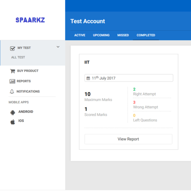The height and width of the screenshot is (191, 191).
Task: Open All Test in the sidebar
Action: [18, 58]
